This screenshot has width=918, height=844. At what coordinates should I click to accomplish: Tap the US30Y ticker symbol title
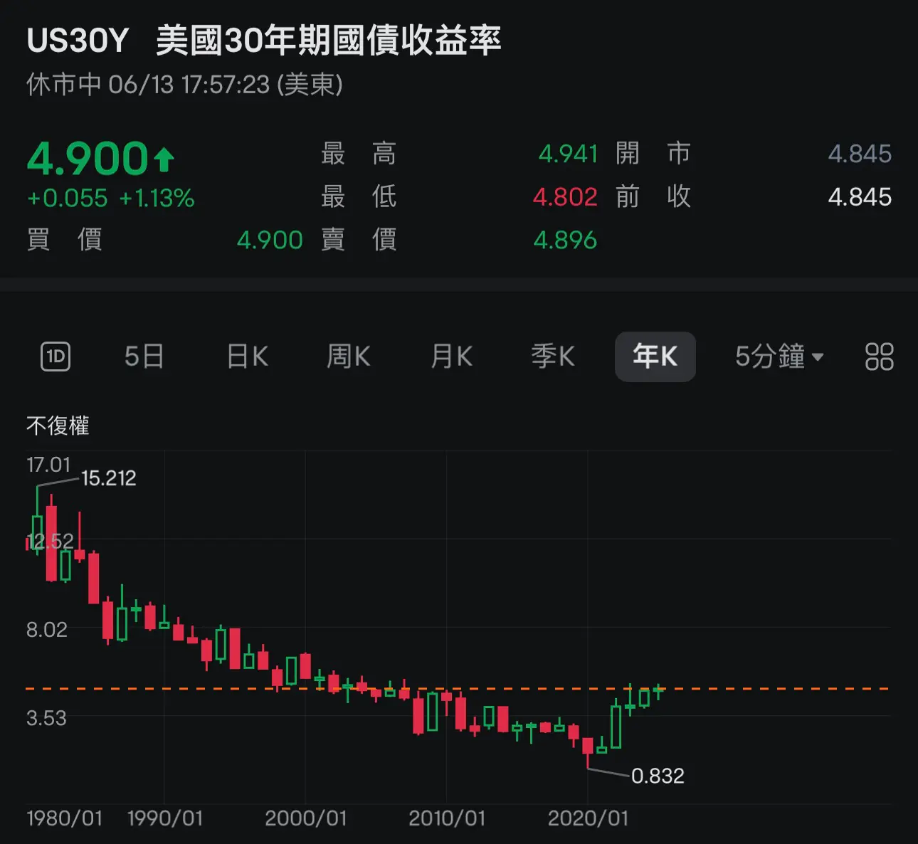click(78, 41)
